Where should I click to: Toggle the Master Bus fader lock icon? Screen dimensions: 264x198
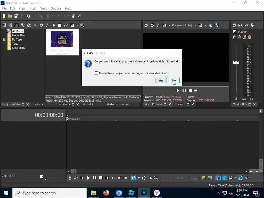236,99
